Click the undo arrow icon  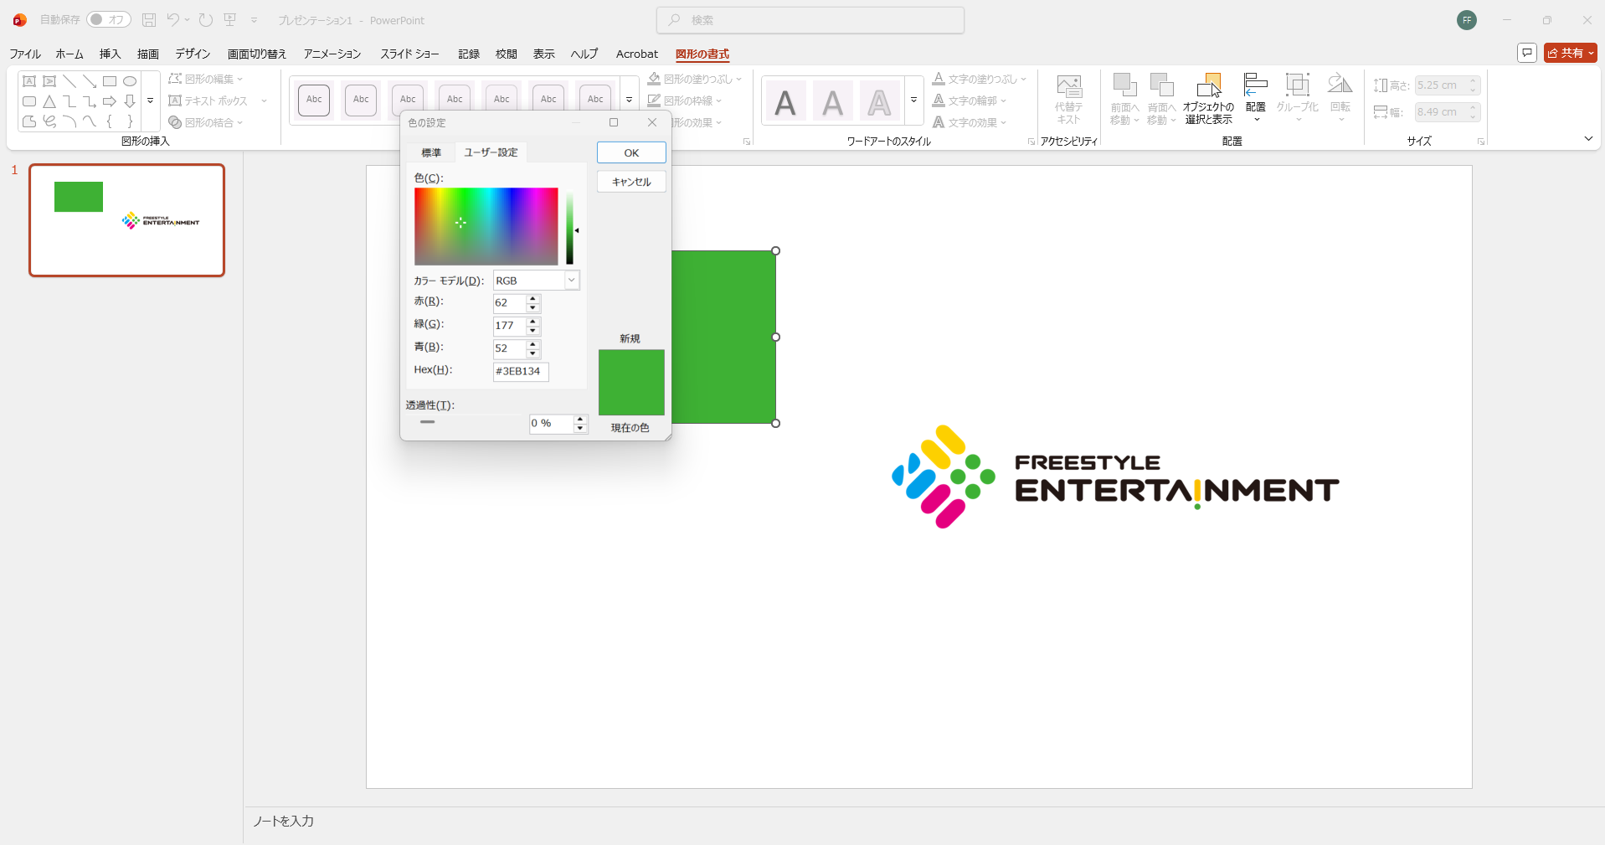(172, 20)
